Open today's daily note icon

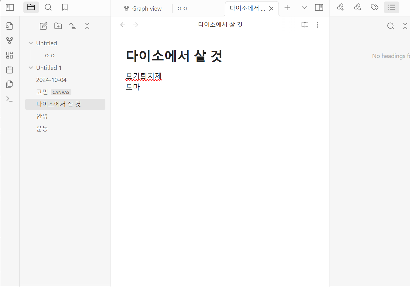[x=9, y=70]
